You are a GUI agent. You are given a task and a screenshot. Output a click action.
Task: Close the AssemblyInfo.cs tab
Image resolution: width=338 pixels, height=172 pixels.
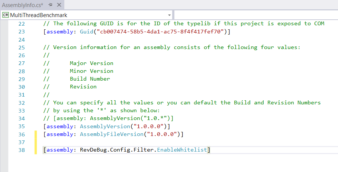pos(59,5)
